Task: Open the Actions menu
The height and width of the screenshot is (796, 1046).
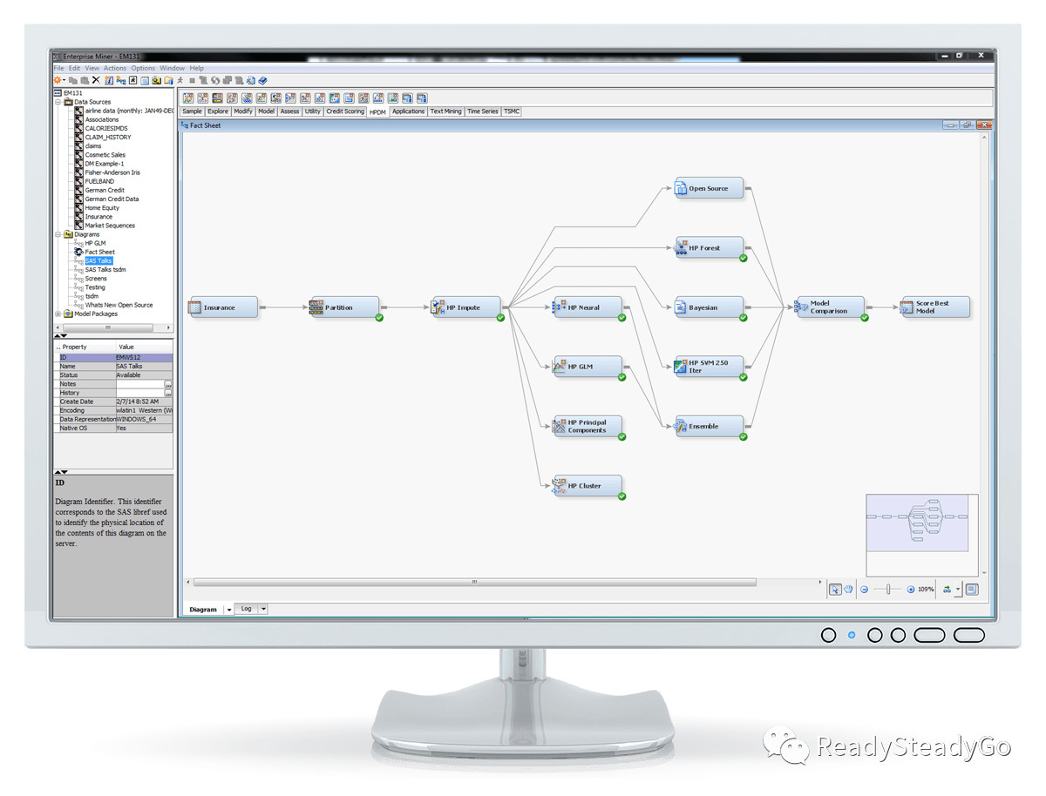Action: pyautogui.click(x=115, y=68)
